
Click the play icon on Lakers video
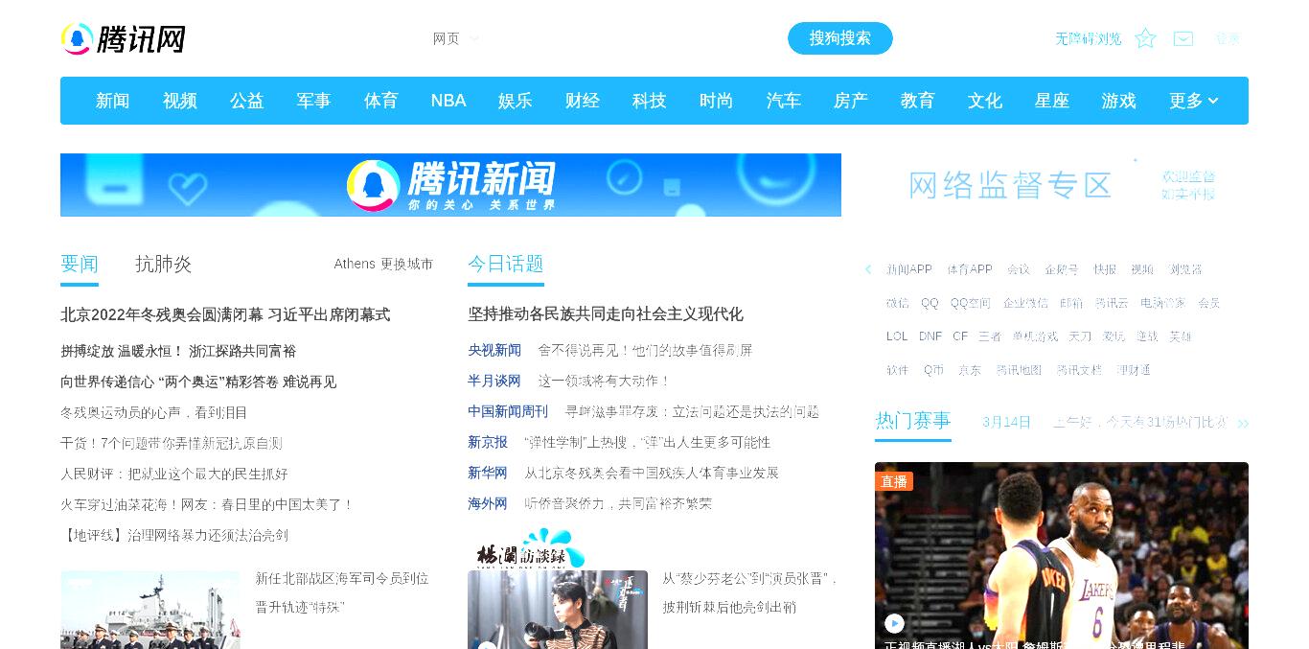coord(894,623)
